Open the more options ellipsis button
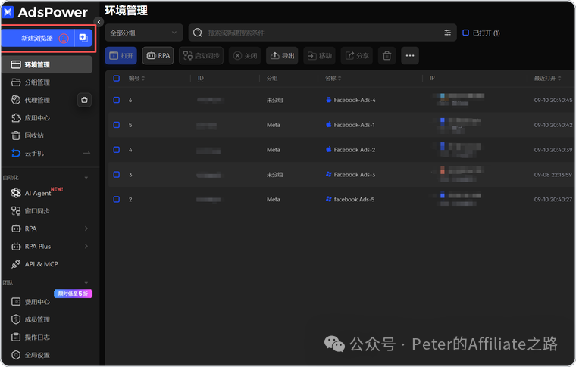Image resolution: width=576 pixels, height=367 pixels. (410, 56)
